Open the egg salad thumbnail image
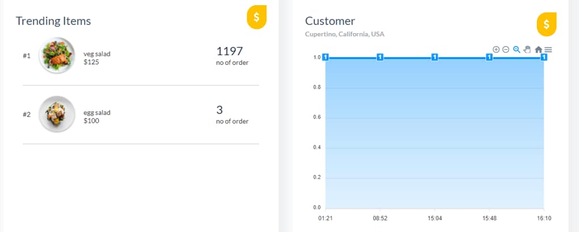579x232 pixels. click(57, 114)
